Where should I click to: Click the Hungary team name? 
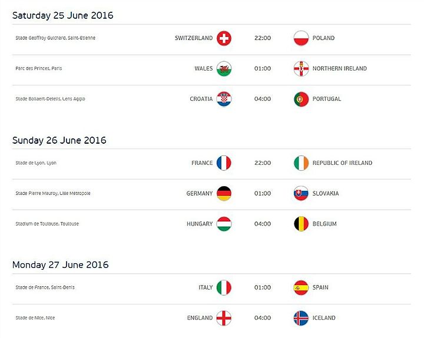point(200,224)
